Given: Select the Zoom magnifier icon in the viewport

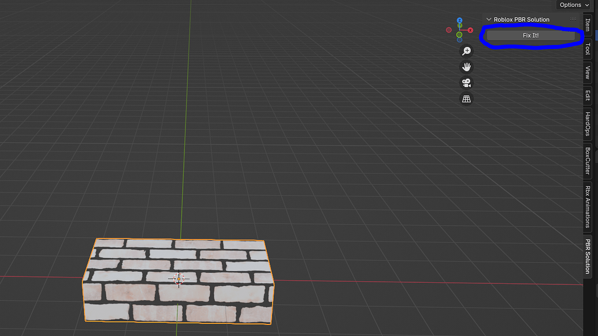Looking at the screenshot, I should coord(466,50).
